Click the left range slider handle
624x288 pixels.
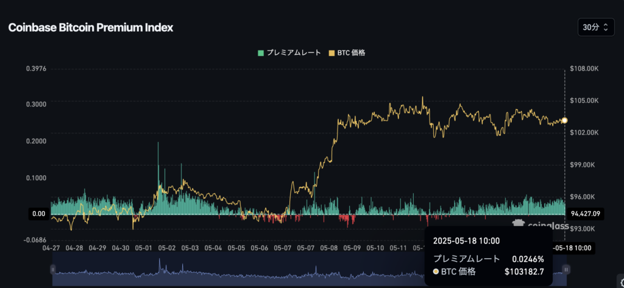pos(53,270)
